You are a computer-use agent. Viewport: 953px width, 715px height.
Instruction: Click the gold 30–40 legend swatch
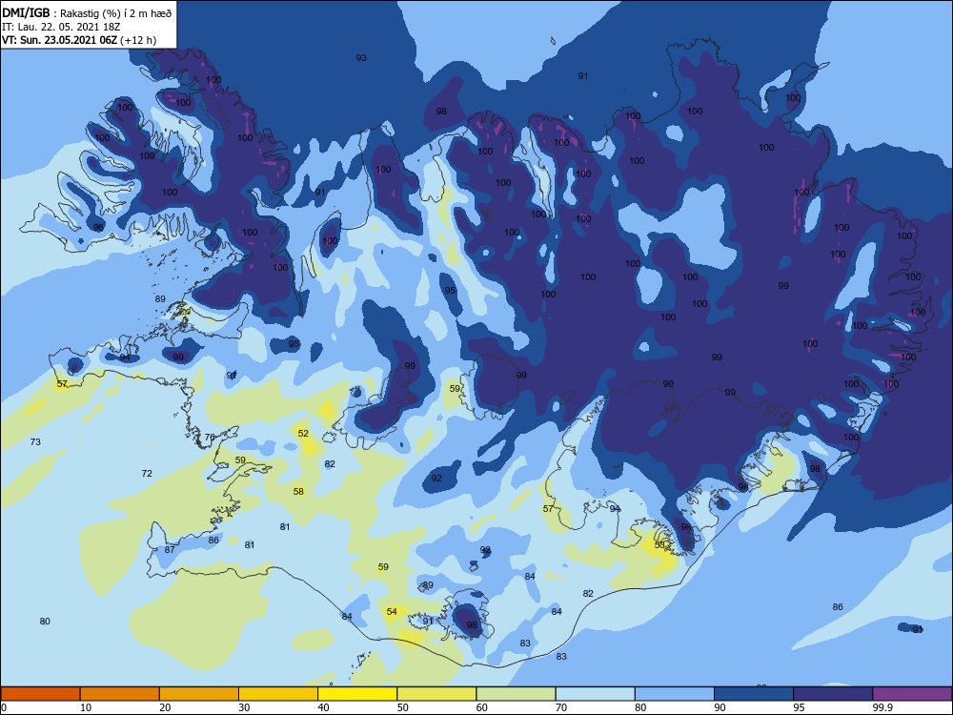pyautogui.click(x=278, y=694)
